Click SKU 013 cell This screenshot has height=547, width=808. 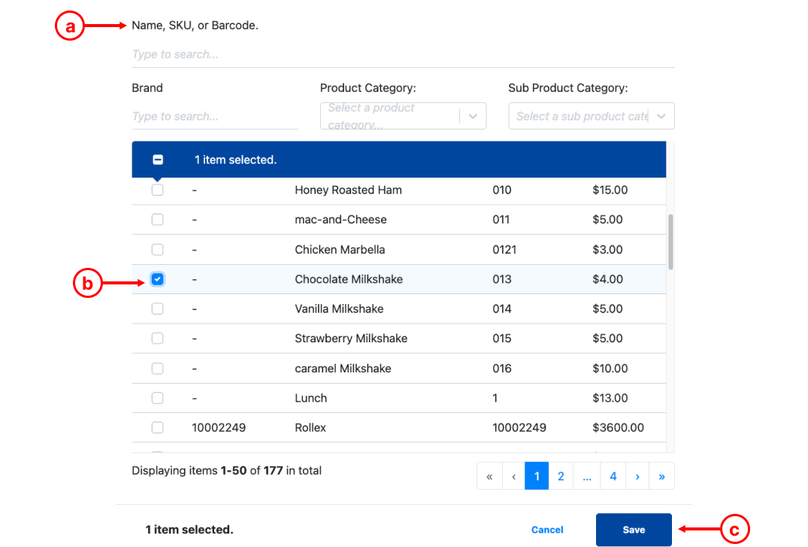point(502,279)
